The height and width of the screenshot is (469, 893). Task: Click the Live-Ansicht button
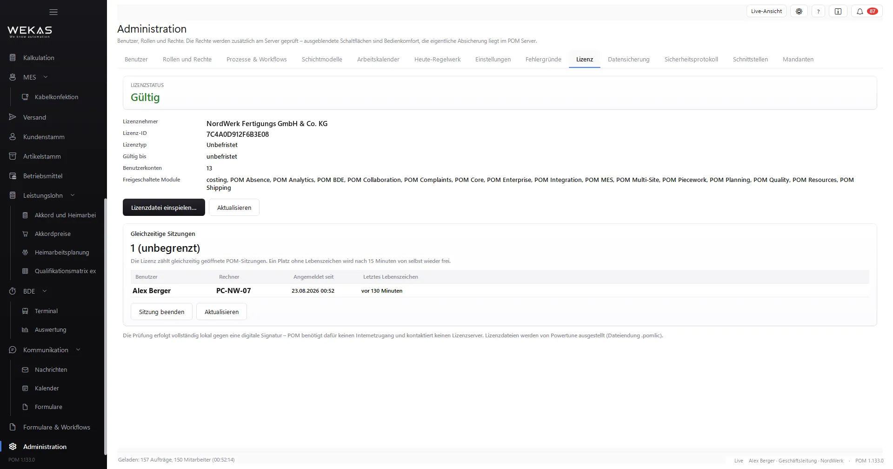coord(766,11)
